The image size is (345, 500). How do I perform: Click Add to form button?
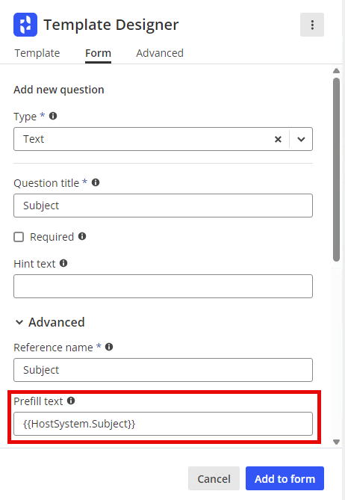coord(285,478)
